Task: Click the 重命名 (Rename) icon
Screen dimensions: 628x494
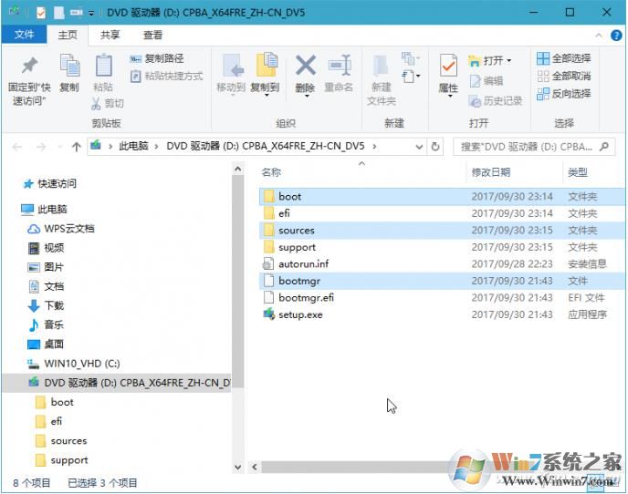Action: coord(340,66)
